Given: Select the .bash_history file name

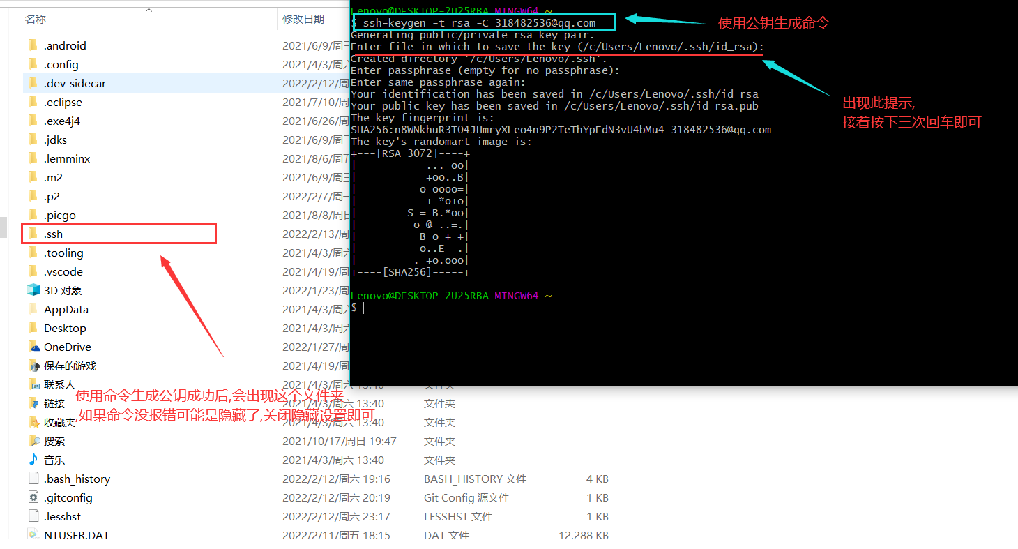Looking at the screenshot, I should click(77, 479).
